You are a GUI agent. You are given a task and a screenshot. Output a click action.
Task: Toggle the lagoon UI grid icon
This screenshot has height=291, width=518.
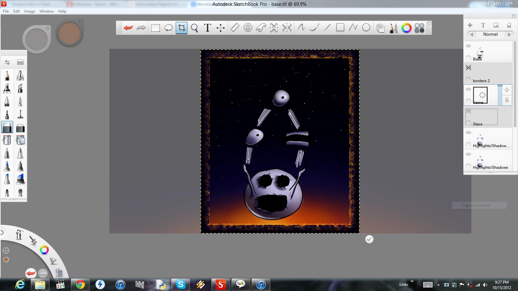click(x=419, y=28)
